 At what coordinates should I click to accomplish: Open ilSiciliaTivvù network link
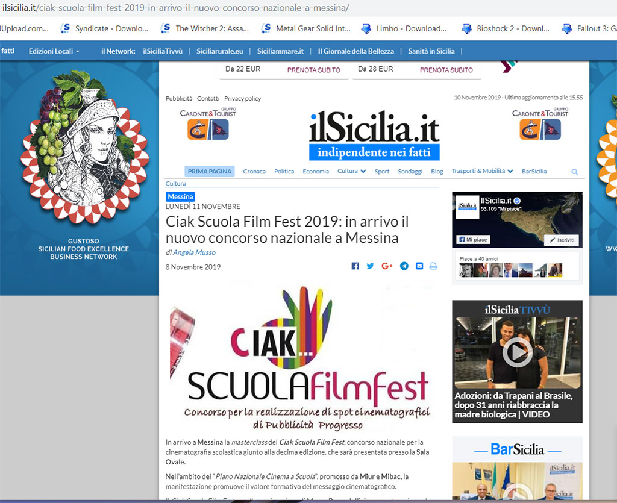163,51
